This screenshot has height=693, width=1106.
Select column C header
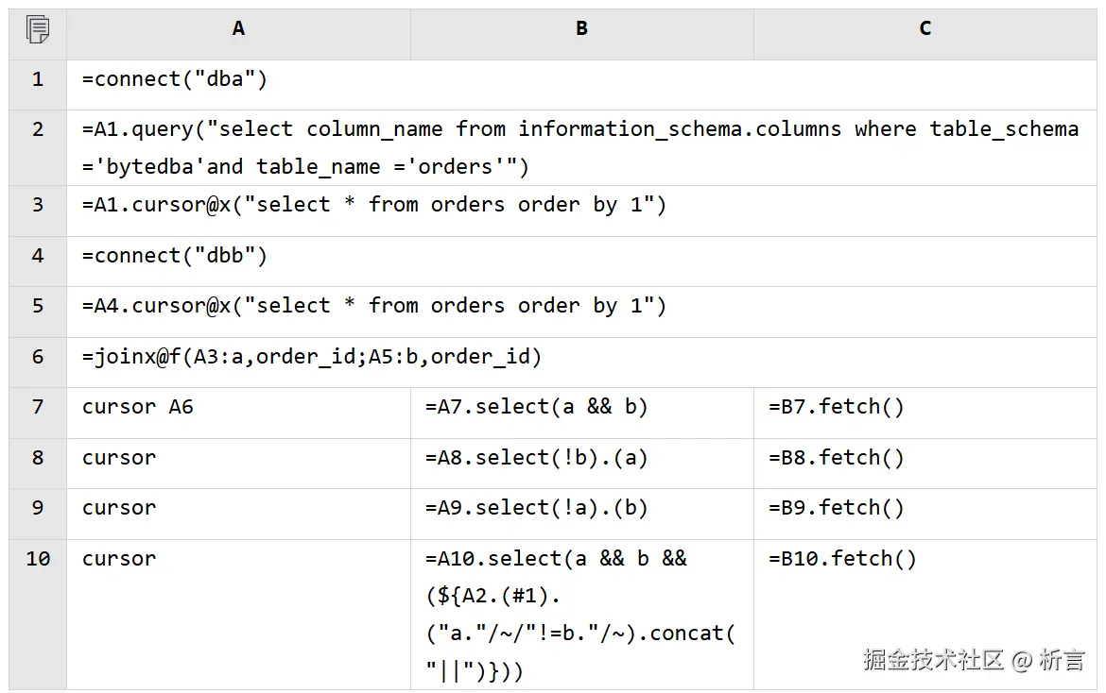(925, 29)
